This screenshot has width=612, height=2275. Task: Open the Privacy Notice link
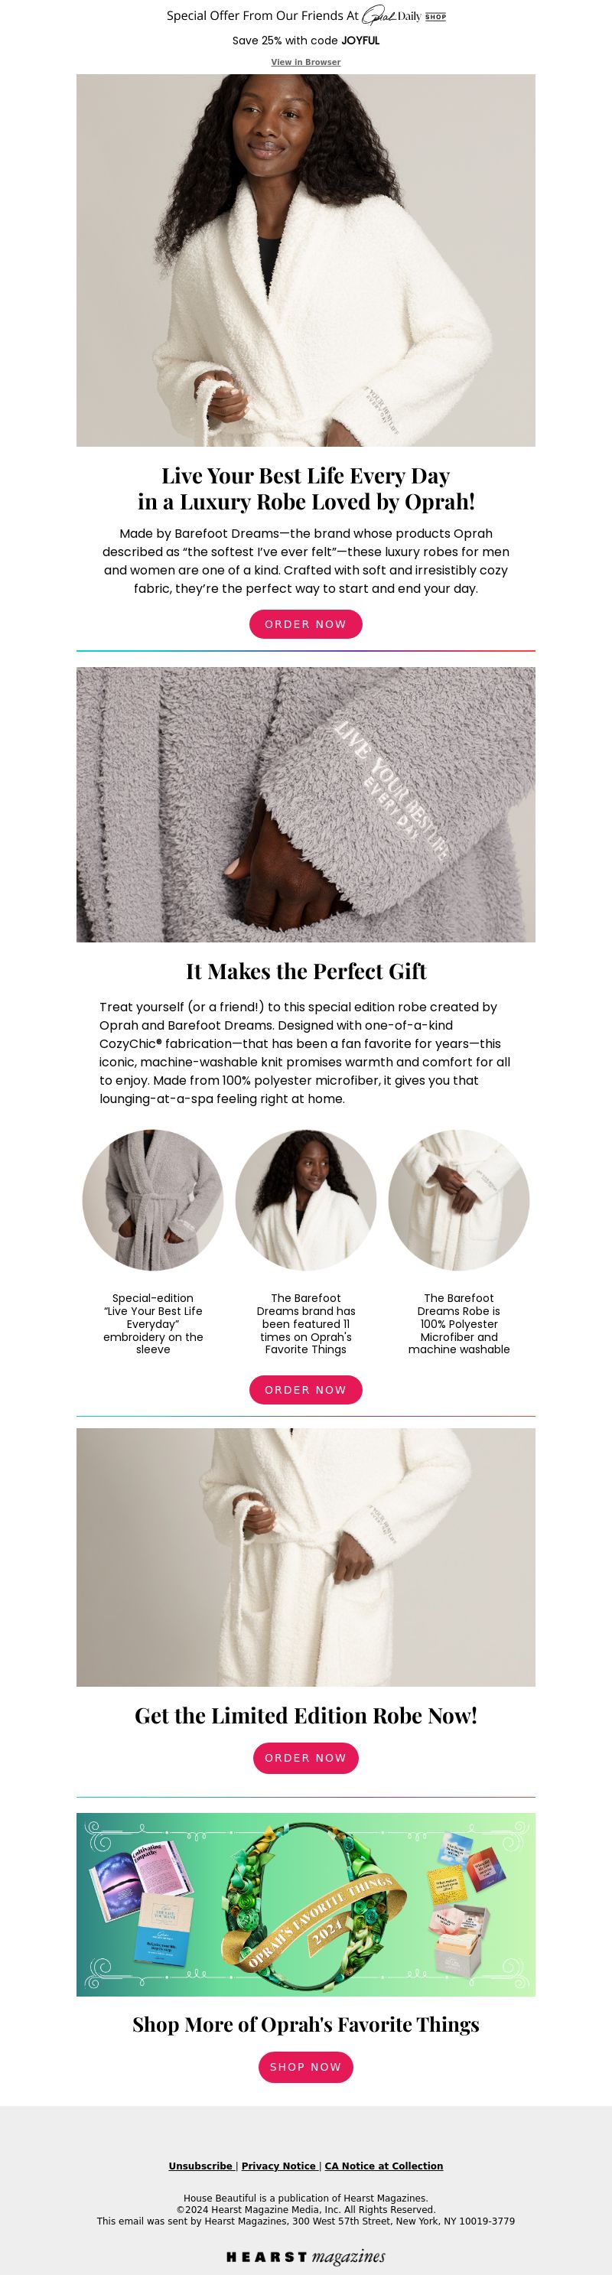tap(278, 2166)
